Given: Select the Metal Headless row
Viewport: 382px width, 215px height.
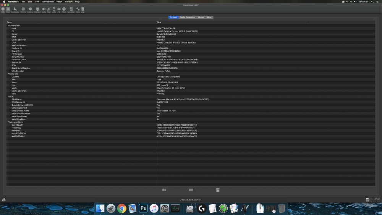Looking at the screenshot, I should coord(191,119).
